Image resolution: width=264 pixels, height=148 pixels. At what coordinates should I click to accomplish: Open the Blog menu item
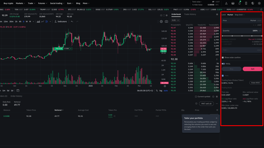78,3
